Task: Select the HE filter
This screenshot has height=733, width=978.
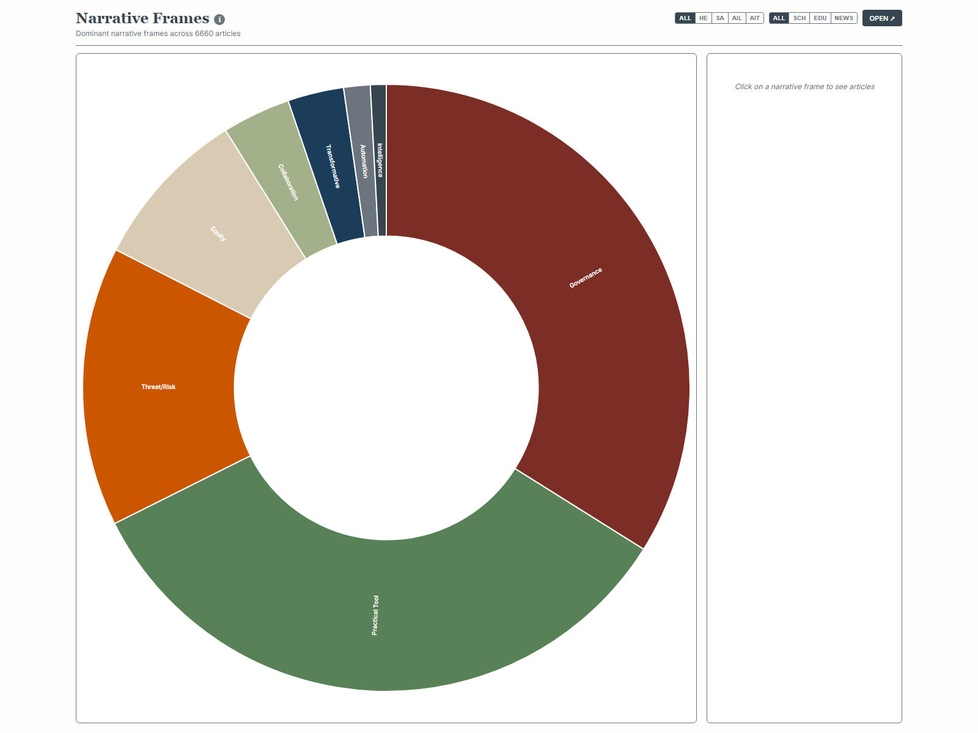Action: 704,18
